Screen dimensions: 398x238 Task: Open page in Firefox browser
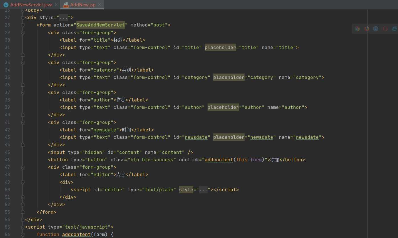coord(367,29)
